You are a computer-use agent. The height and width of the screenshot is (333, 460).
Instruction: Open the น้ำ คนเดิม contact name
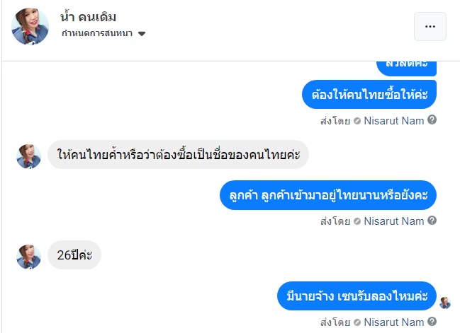click(89, 16)
